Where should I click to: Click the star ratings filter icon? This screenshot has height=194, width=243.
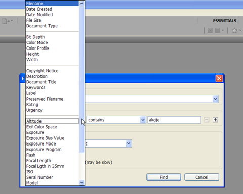[x=236, y=30]
